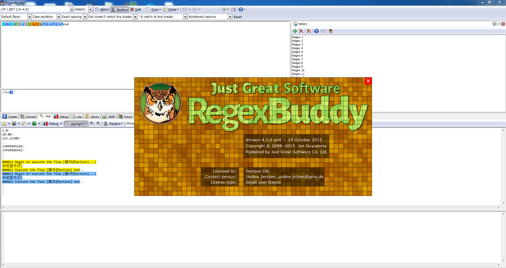
Task: Expand the Paste options dropdown
Action: click(177, 9)
